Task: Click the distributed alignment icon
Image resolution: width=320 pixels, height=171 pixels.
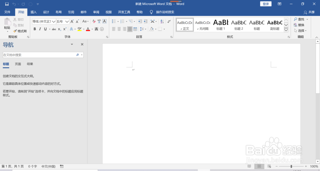Action: pos(135,29)
